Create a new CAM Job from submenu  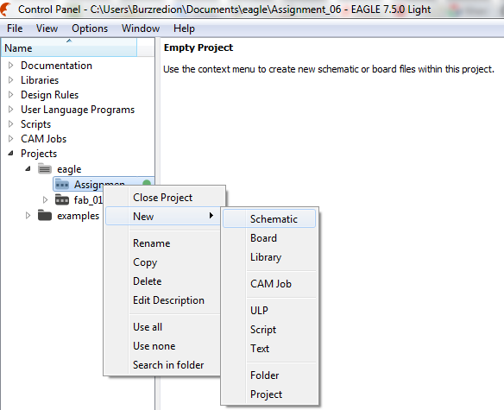pos(269,283)
